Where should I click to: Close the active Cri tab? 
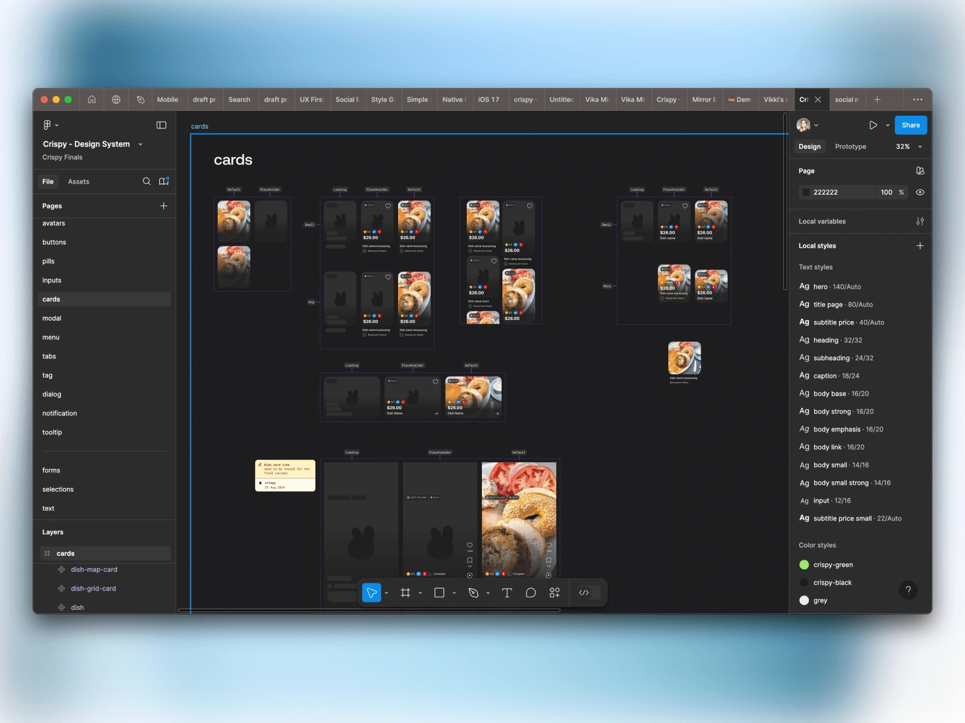(818, 99)
